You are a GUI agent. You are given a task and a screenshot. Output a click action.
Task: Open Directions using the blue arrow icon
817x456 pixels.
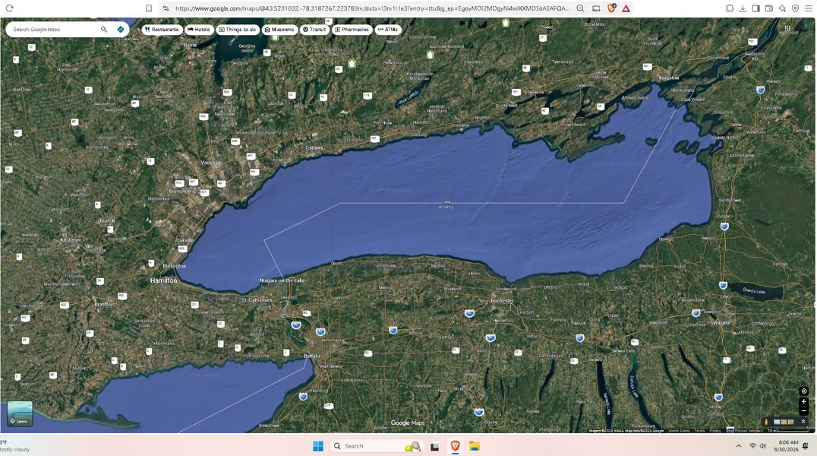121,30
